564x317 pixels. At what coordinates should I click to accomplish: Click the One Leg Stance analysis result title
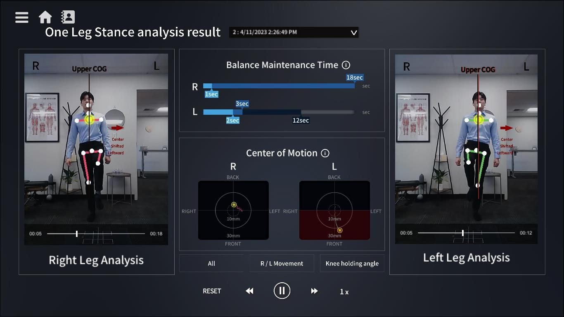pos(133,32)
